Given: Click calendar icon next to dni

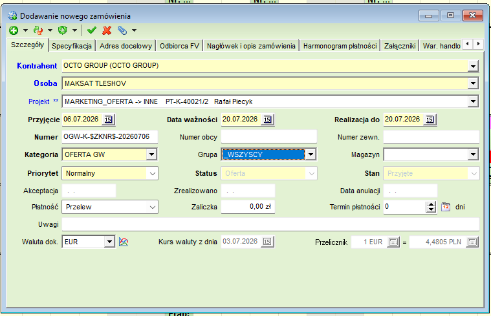Looking at the screenshot, I should click(446, 207).
